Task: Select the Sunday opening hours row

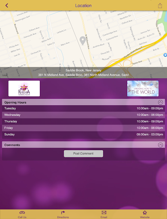Action: click(x=83, y=134)
